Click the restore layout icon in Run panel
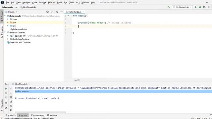Screen dimensions: 212x119 [6, 103]
